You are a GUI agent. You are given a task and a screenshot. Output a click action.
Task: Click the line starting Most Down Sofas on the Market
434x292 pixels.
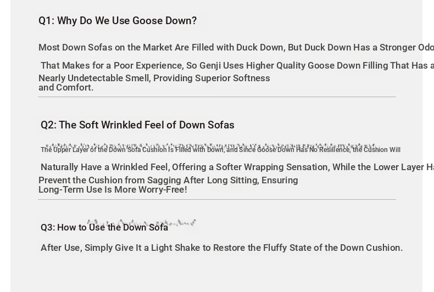click(236, 47)
